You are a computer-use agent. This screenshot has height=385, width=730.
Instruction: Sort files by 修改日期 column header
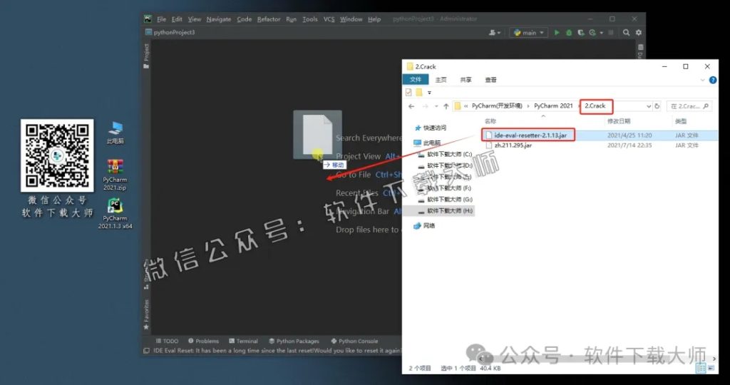[618, 121]
